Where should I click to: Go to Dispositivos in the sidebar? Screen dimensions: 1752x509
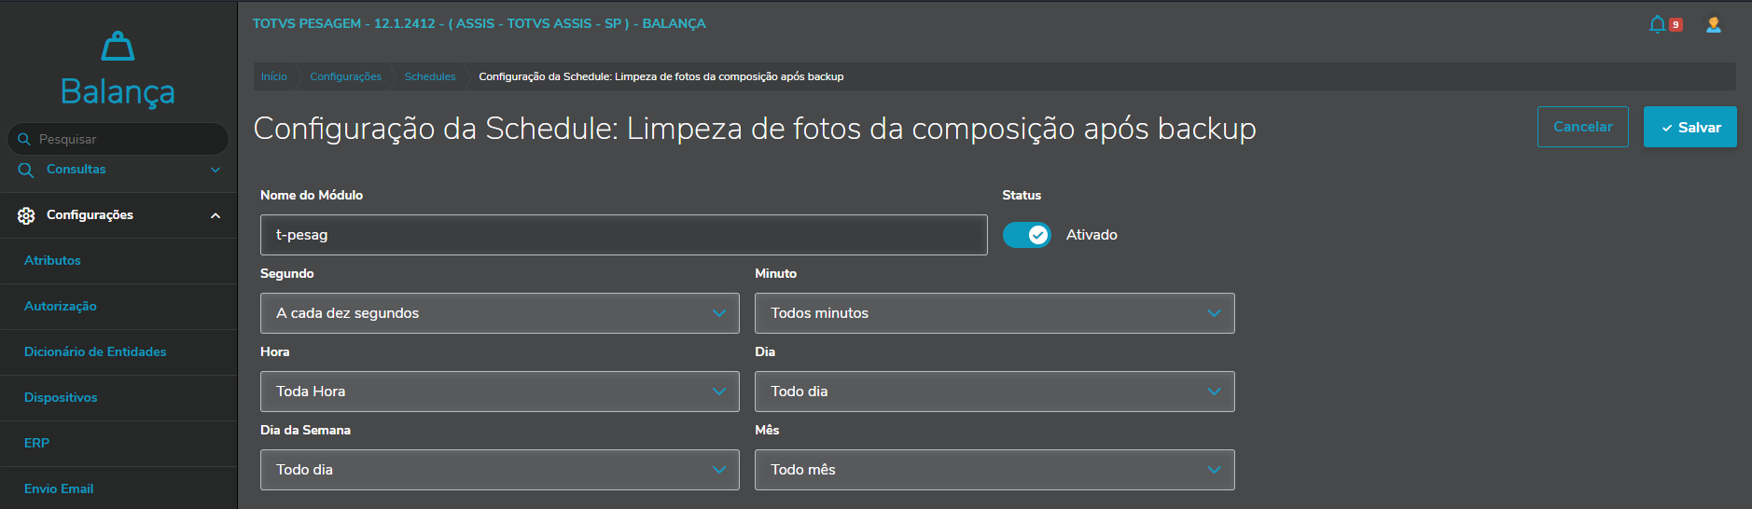(x=61, y=398)
